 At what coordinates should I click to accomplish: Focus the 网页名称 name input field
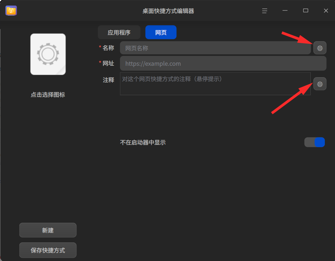pyautogui.click(x=215, y=48)
